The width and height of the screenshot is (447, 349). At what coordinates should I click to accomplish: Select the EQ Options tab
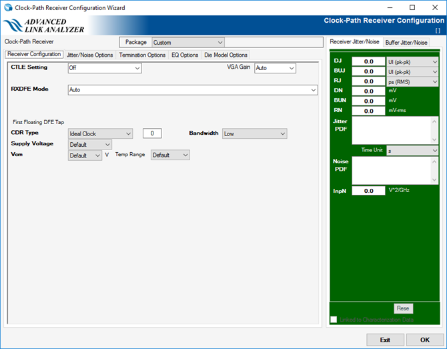[x=185, y=55]
